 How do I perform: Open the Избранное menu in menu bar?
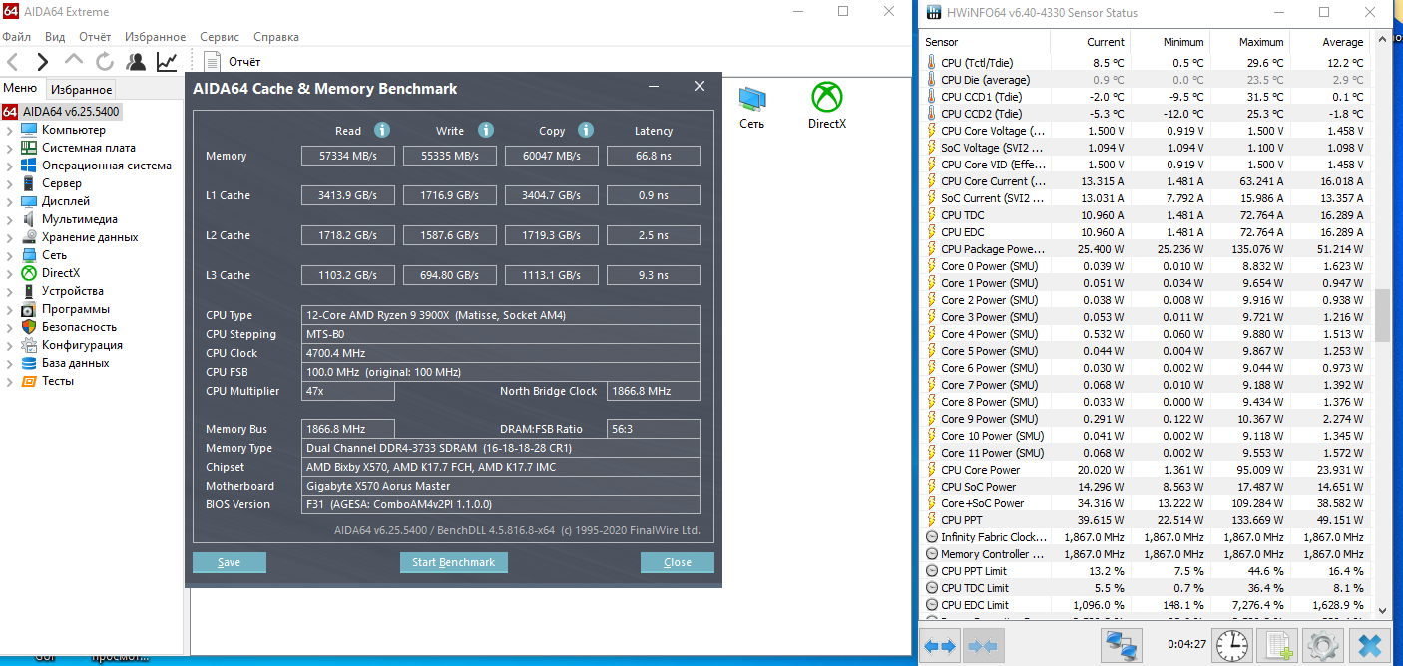click(x=156, y=37)
